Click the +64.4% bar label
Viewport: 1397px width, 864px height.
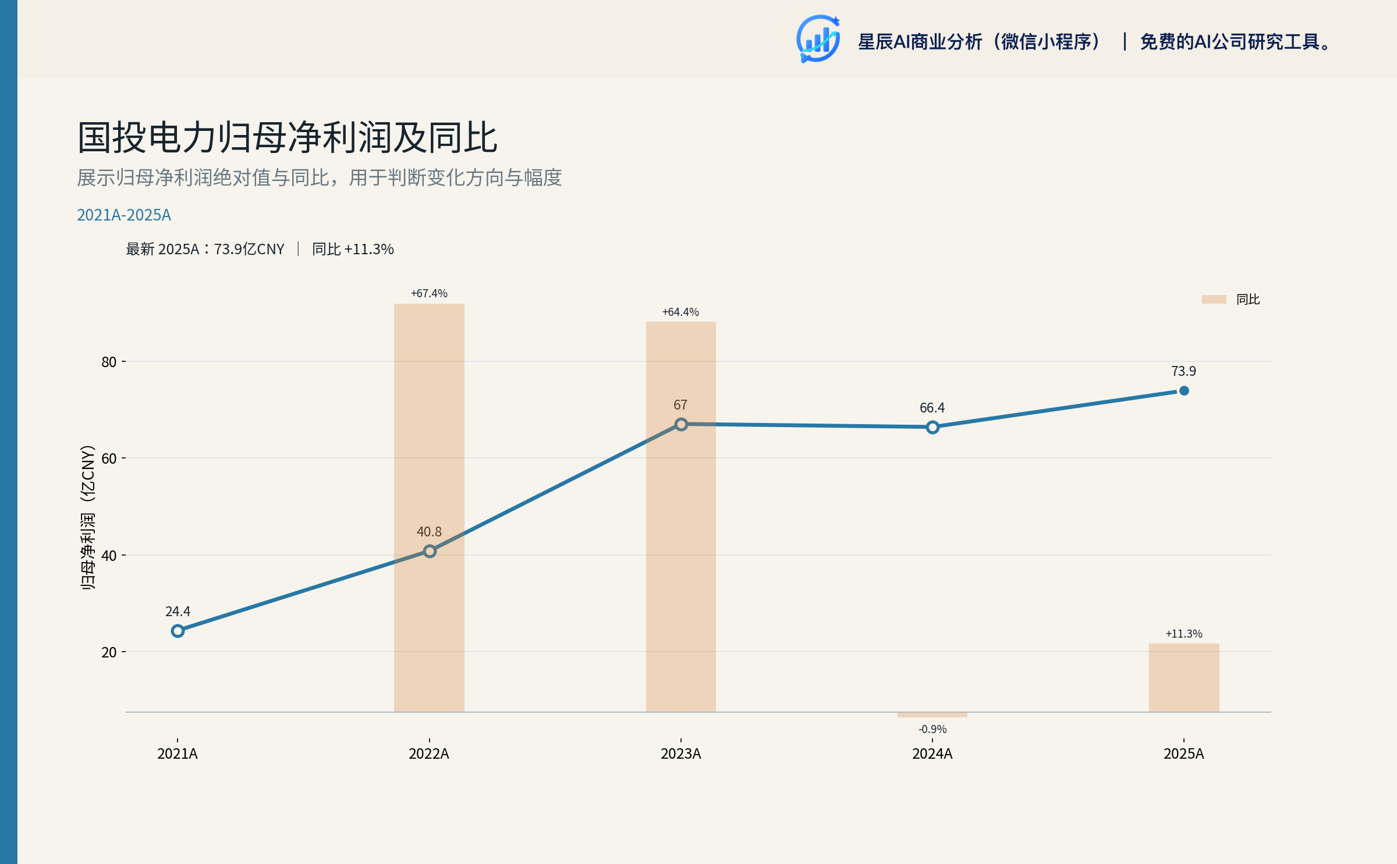point(680,312)
